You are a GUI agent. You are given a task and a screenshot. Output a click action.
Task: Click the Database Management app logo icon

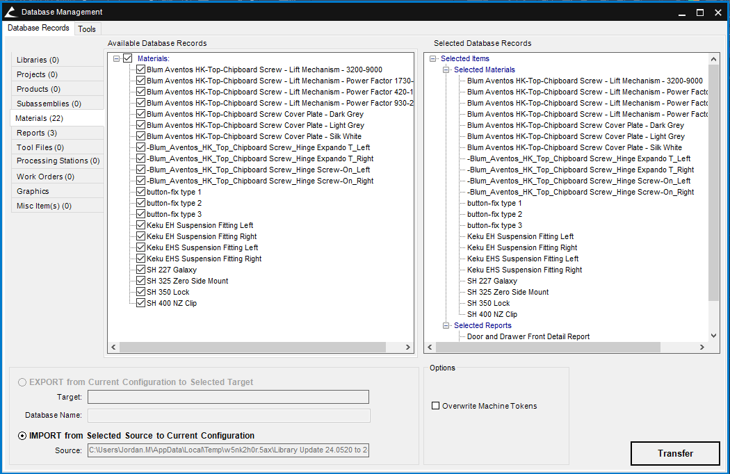[x=10, y=12]
